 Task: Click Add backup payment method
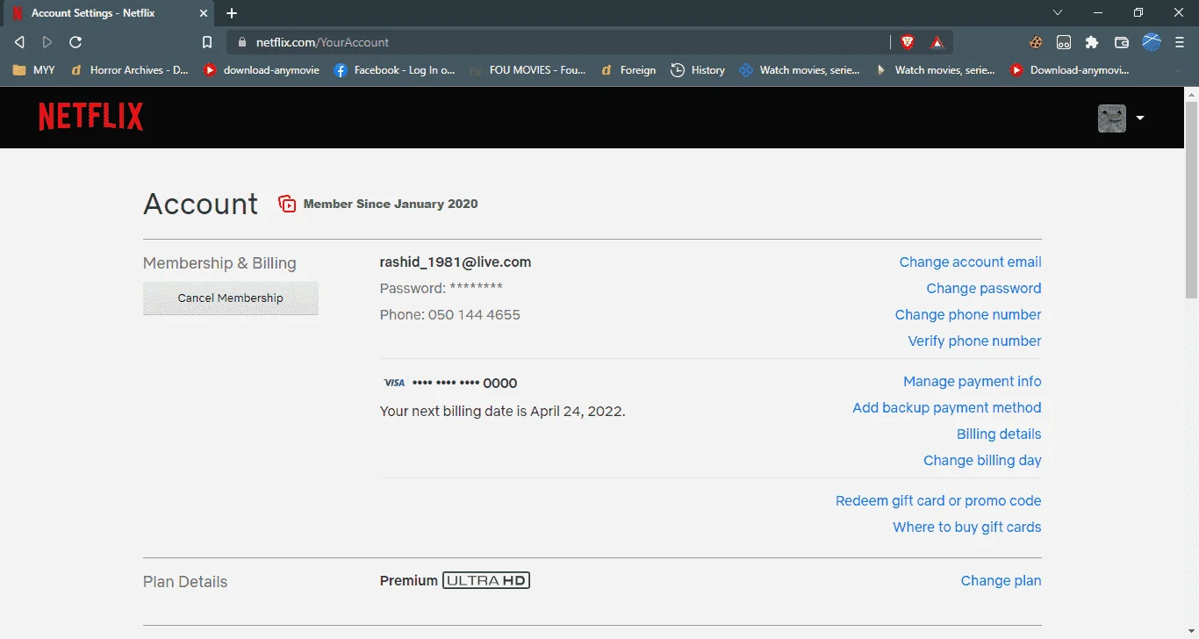(x=947, y=408)
